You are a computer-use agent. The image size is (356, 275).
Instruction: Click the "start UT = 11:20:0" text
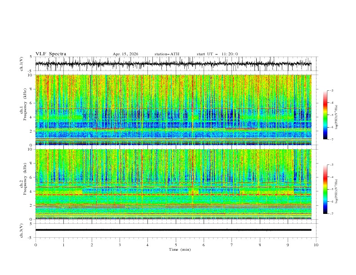[217, 54]
